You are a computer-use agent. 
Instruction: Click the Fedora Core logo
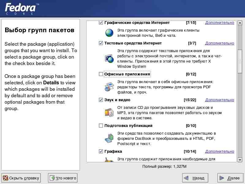pyautogui.click(x=20, y=9)
